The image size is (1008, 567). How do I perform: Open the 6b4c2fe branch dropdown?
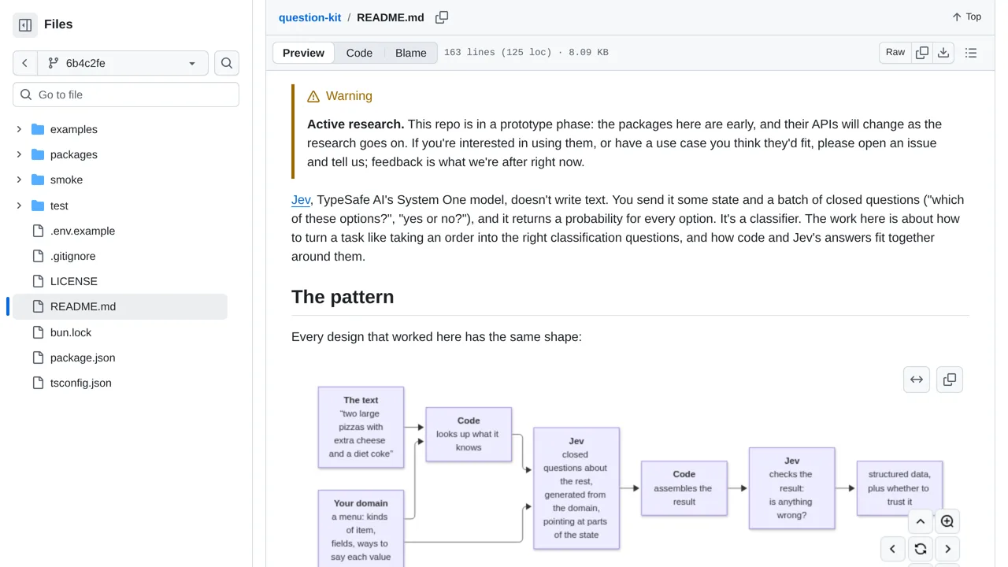pyautogui.click(x=123, y=63)
